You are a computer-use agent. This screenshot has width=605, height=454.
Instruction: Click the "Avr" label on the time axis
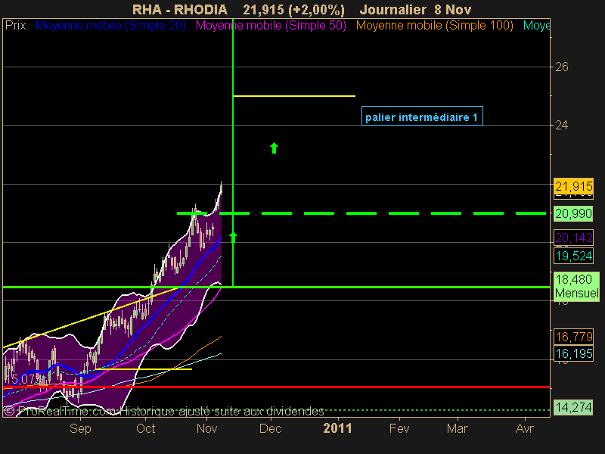coord(525,428)
